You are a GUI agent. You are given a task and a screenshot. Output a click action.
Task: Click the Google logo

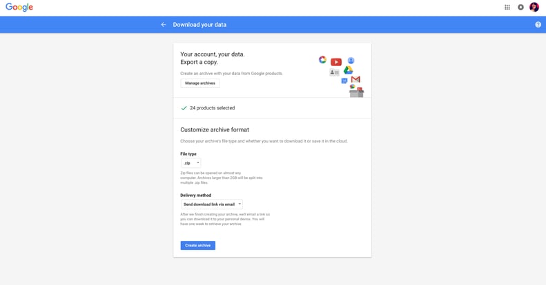[19, 8]
